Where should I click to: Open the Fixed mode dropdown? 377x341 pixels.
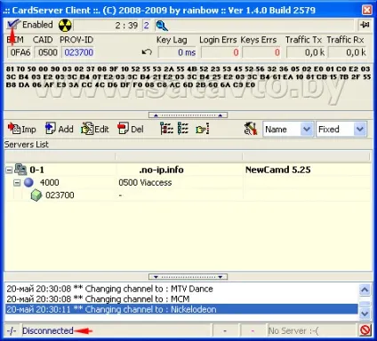(360, 130)
